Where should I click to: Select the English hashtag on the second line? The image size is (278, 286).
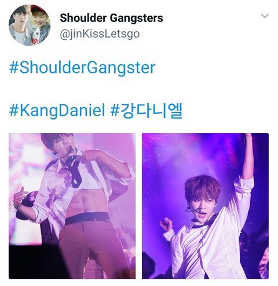(57, 110)
